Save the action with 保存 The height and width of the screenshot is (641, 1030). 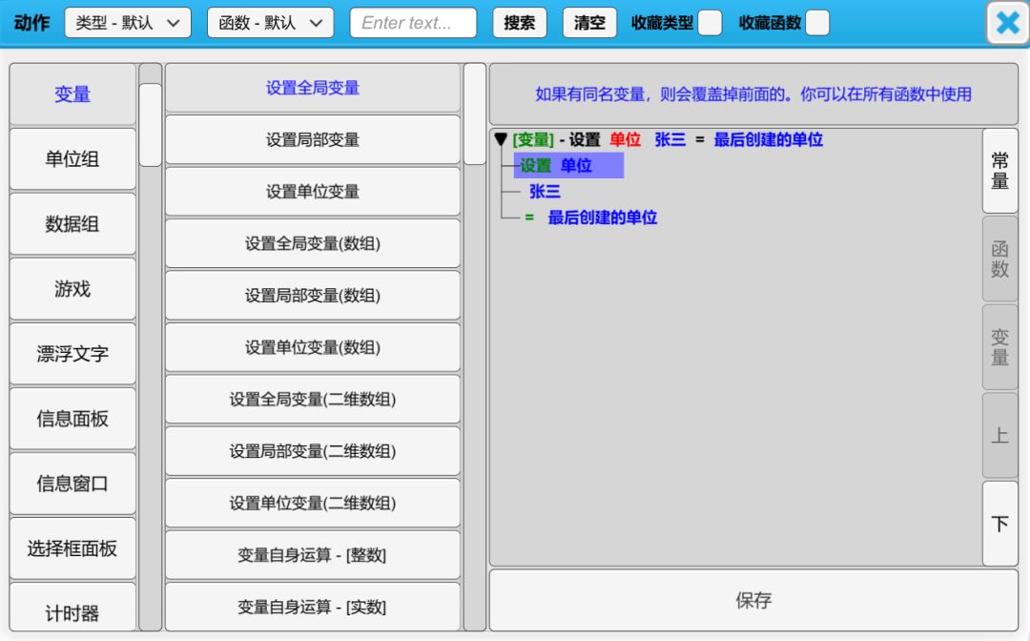pos(753,600)
